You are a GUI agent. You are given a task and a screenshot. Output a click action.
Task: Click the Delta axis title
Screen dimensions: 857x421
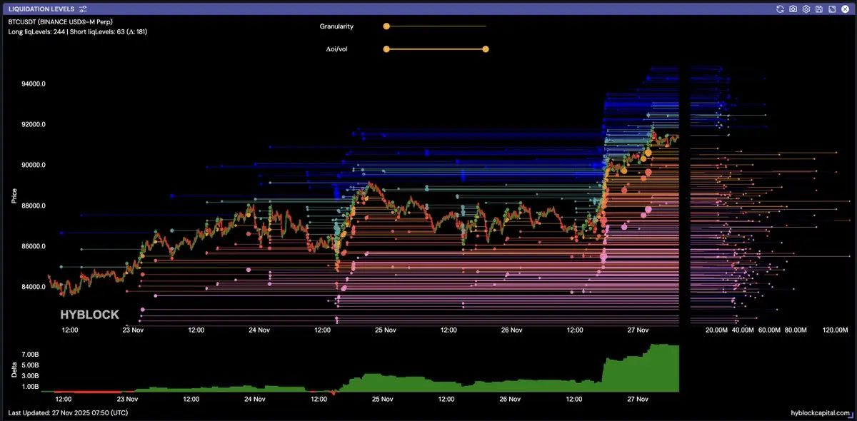[x=14, y=369]
